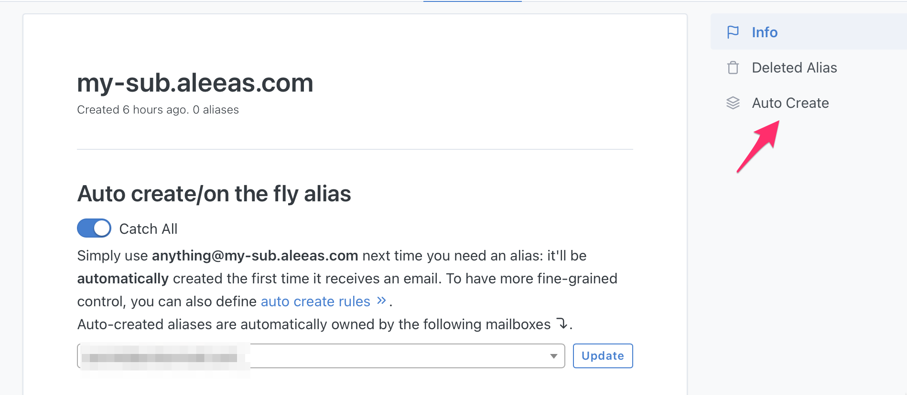This screenshot has height=395, width=907.
Task: Click the anything@my-sub.aleeas.com bold text
Action: click(x=255, y=256)
